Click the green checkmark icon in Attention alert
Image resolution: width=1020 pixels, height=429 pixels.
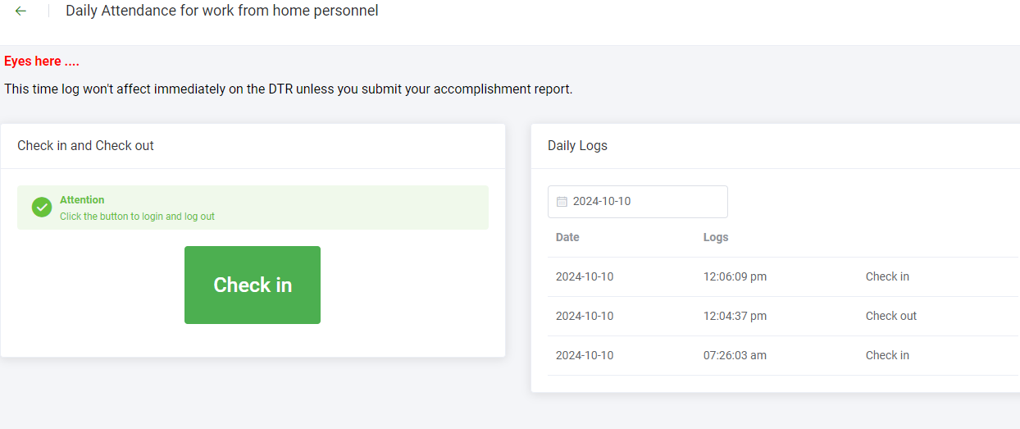tap(42, 208)
